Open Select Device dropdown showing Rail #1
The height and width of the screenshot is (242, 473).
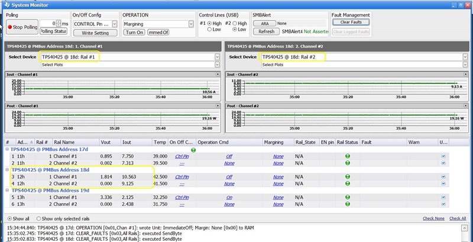click(217, 57)
